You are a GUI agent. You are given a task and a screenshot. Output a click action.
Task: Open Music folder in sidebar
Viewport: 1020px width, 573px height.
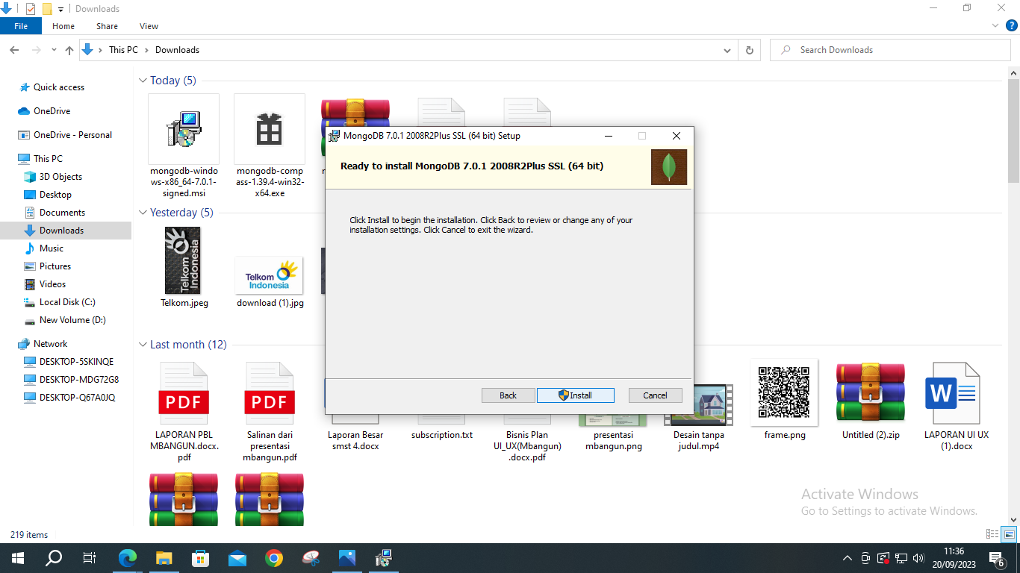tap(52, 248)
